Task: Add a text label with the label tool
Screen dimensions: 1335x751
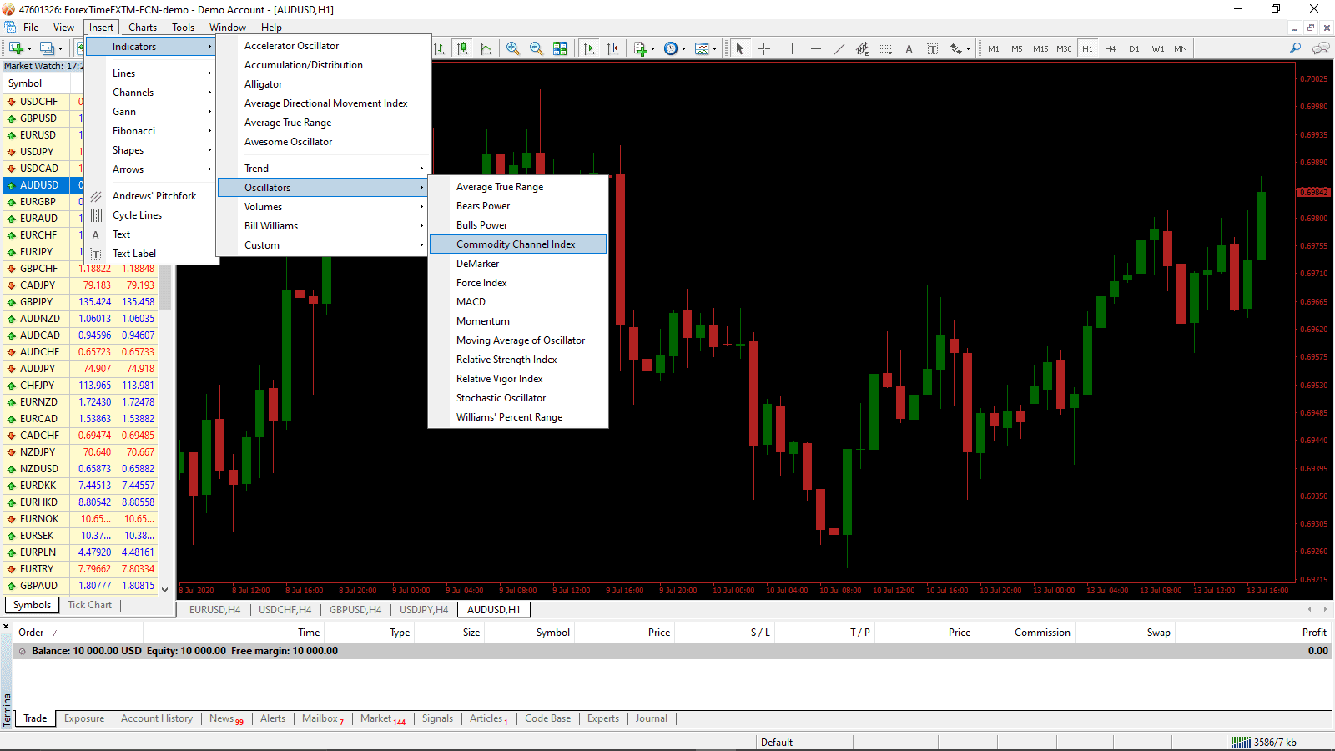Action: (932, 48)
